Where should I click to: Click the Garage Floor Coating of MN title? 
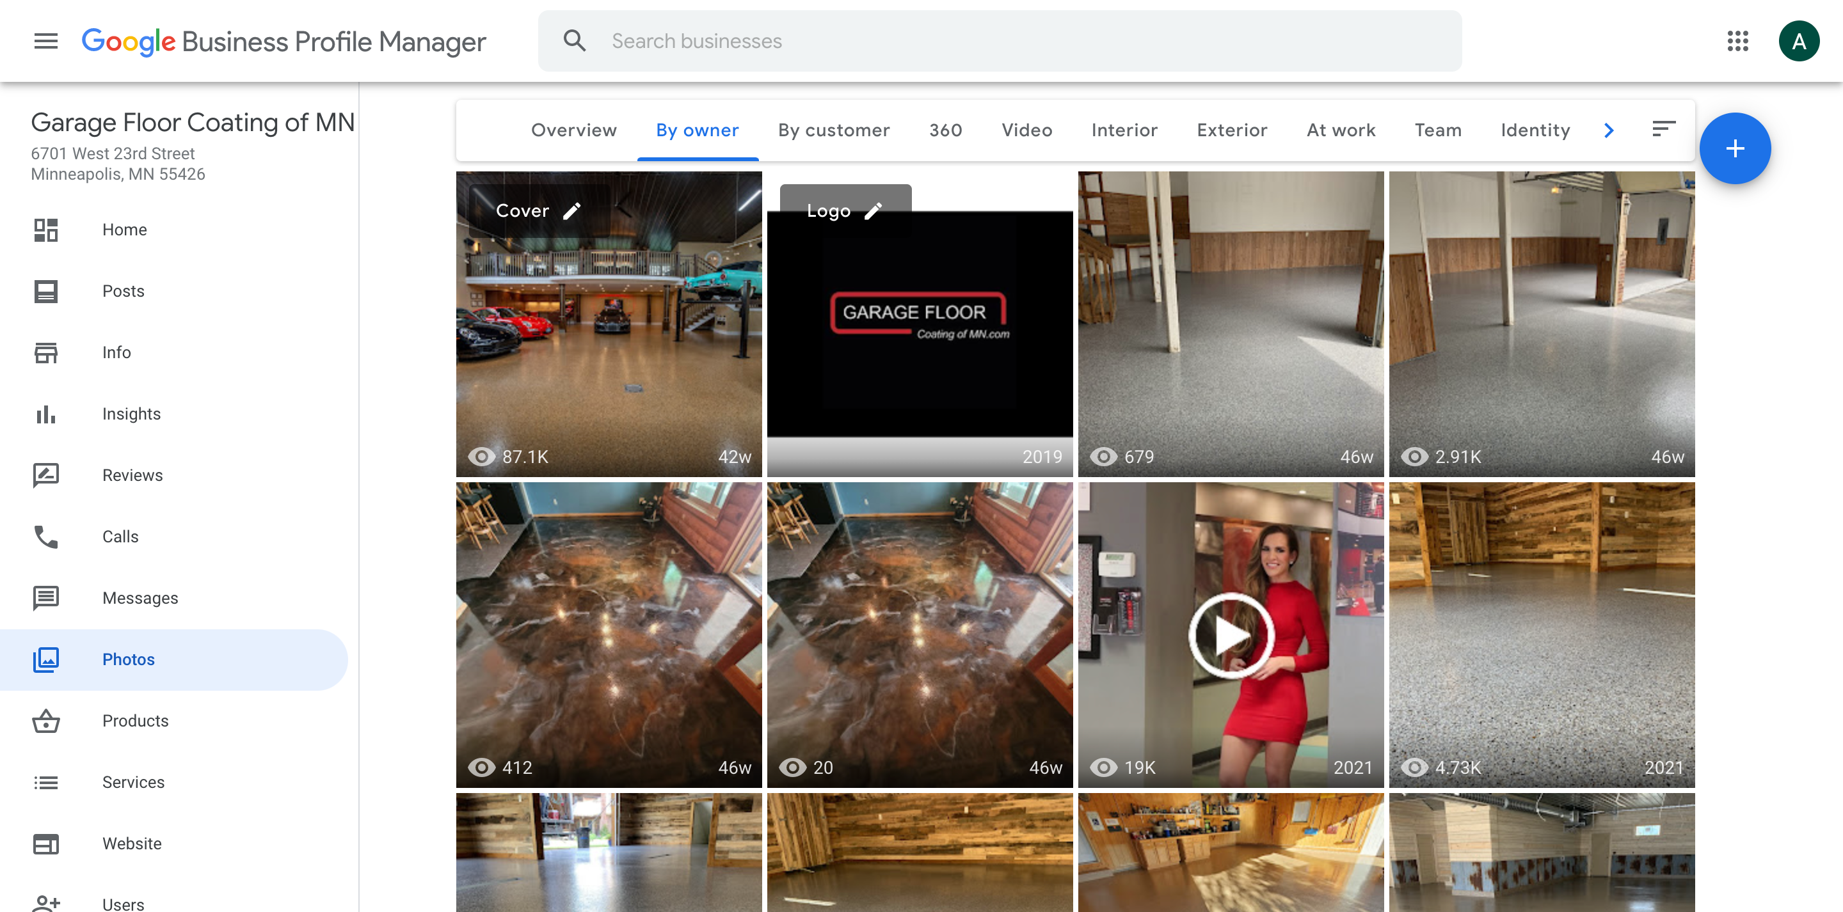click(193, 122)
